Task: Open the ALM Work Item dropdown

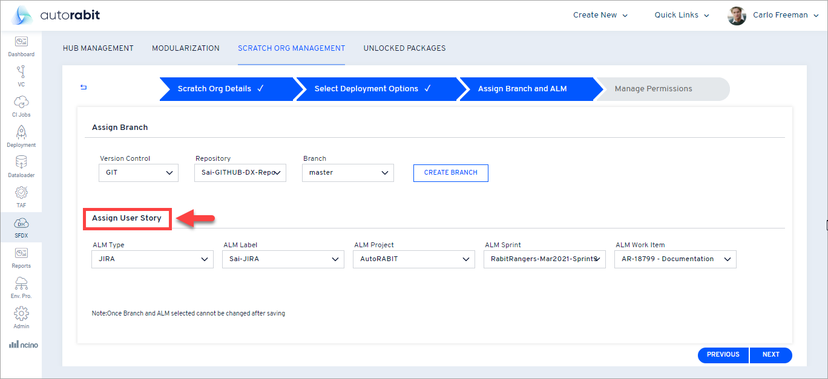Action: [675, 259]
